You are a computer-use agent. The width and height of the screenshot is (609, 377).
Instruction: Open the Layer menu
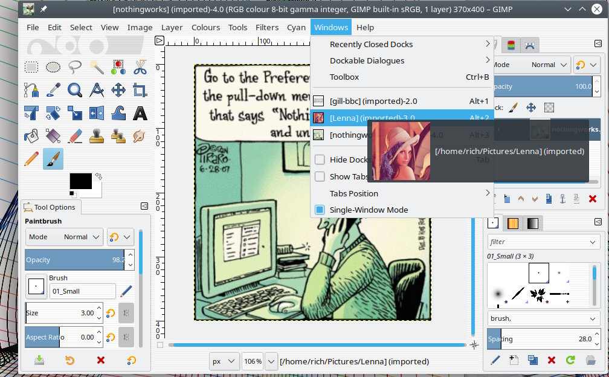[172, 28]
